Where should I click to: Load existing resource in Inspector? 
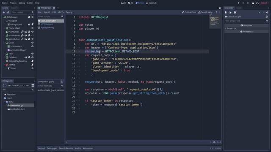tap(230, 12)
